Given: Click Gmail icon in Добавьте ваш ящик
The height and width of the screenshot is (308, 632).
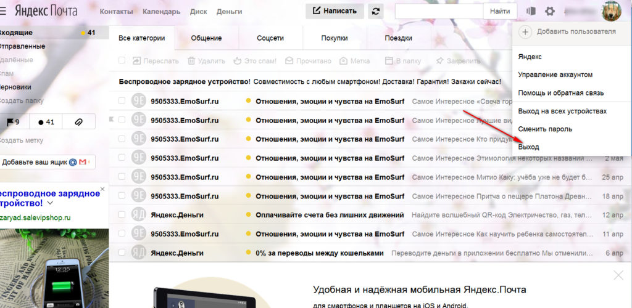Looking at the screenshot, I should click(x=83, y=162).
